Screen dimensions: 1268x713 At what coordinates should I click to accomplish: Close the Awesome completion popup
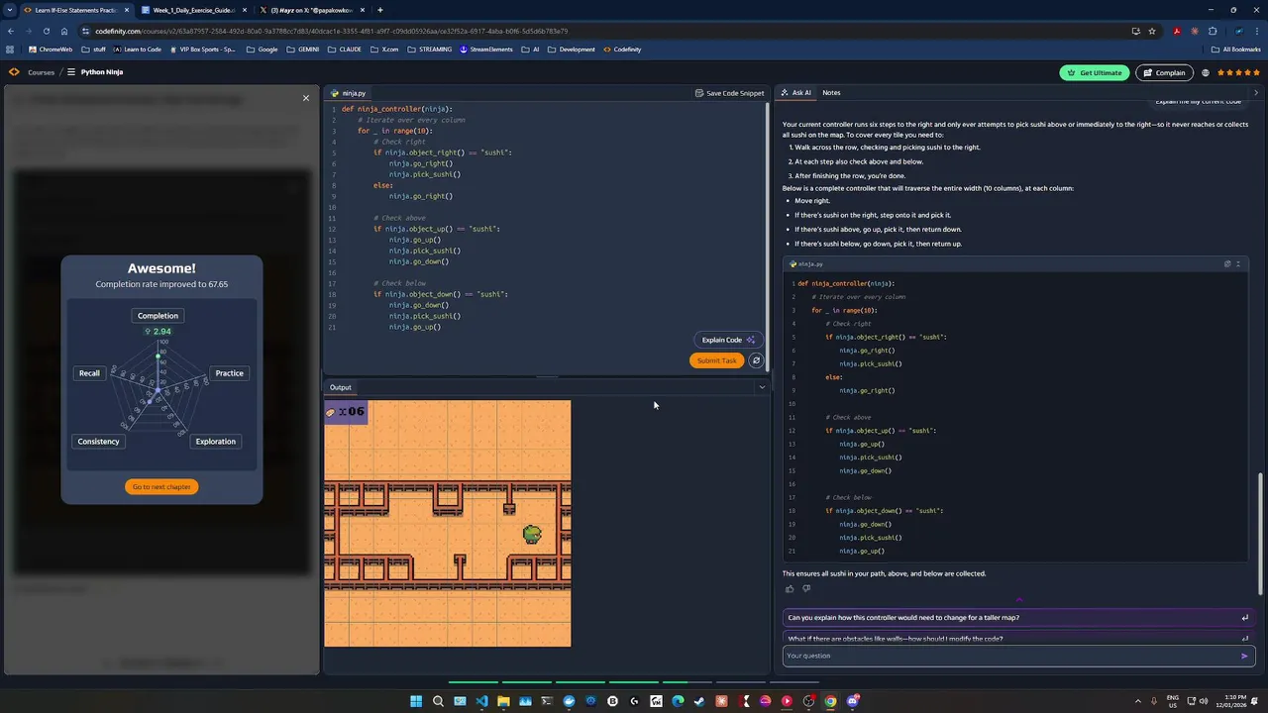point(306,98)
